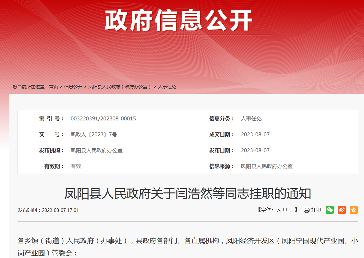Click 您当前所在位置 breadcrumb label
The height and width of the screenshot is (258, 364).
(x=30, y=87)
